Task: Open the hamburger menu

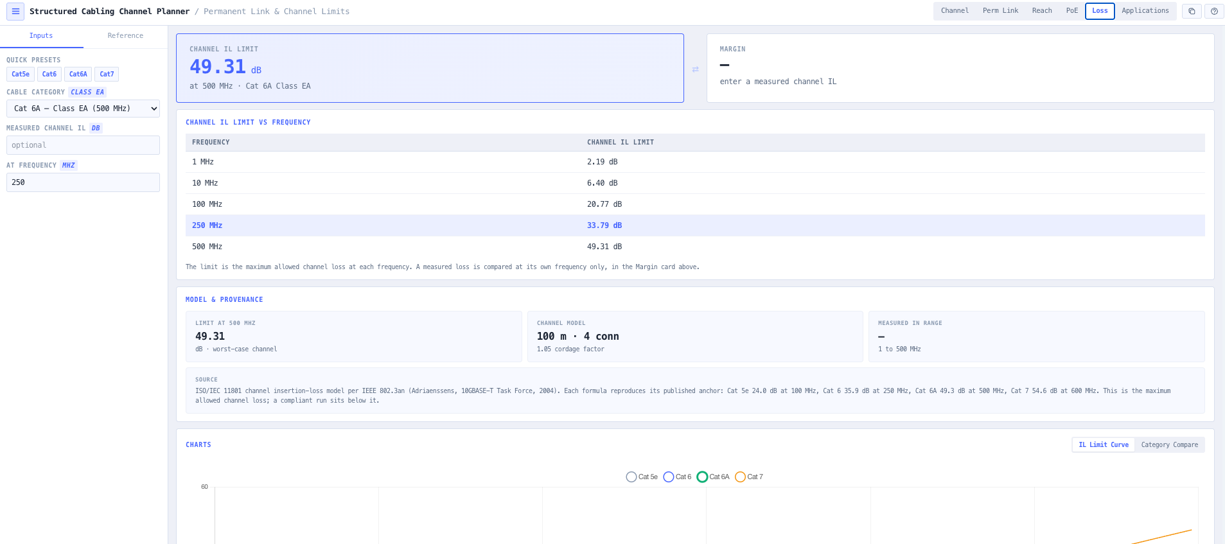Action: (x=15, y=12)
